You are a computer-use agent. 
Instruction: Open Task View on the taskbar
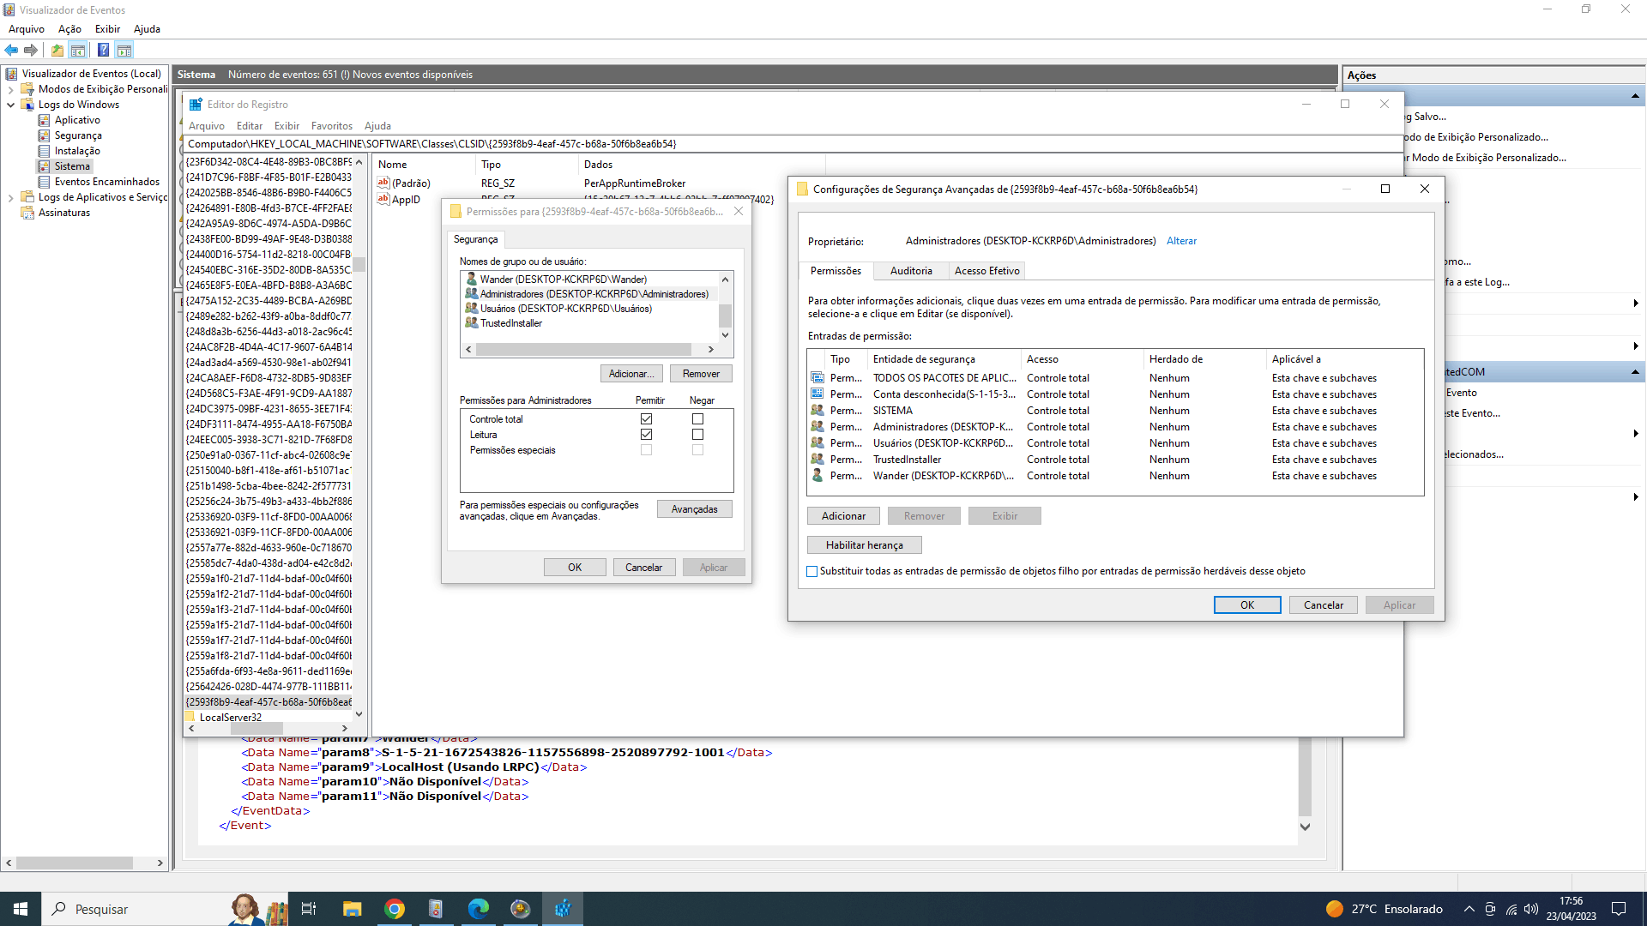[309, 909]
